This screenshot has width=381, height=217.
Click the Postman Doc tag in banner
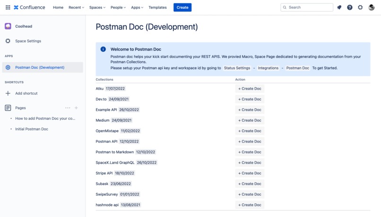pos(298,68)
